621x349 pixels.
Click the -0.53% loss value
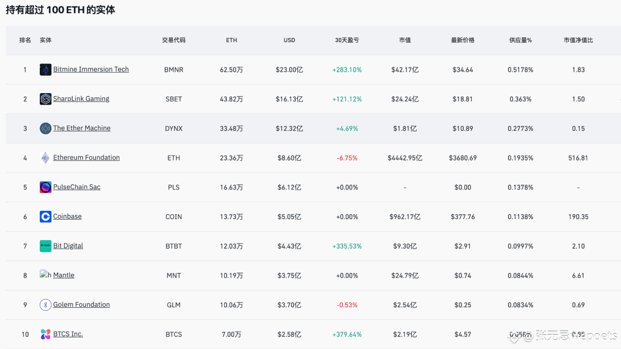click(347, 305)
